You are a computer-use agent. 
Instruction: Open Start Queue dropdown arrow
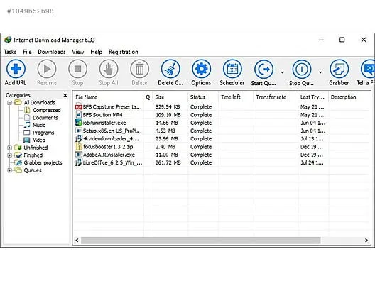coord(283,72)
